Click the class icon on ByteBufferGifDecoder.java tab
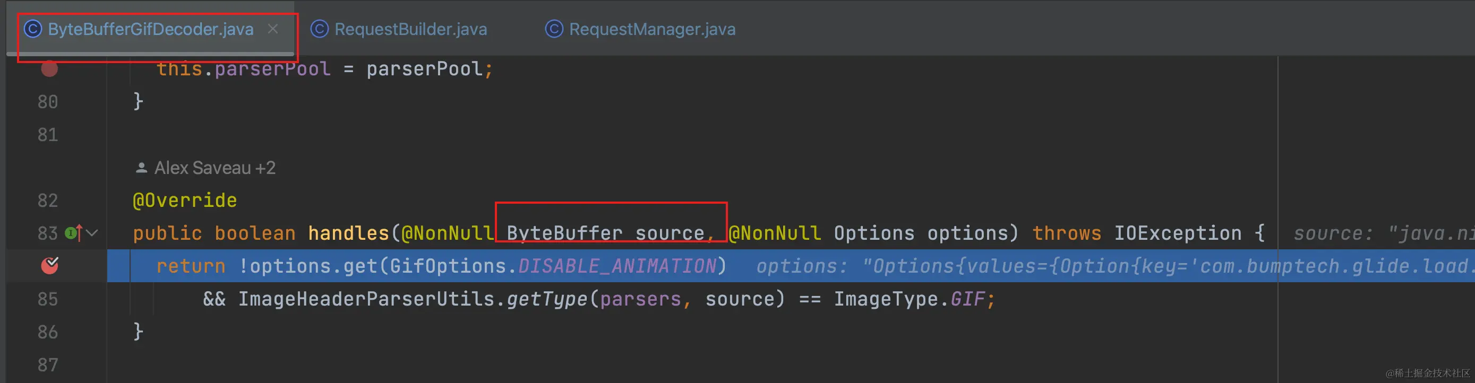Screen dimensions: 1475x383 [33, 29]
